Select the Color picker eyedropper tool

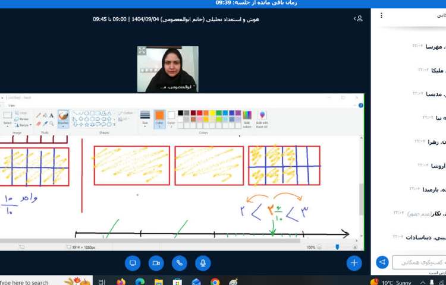45,123
